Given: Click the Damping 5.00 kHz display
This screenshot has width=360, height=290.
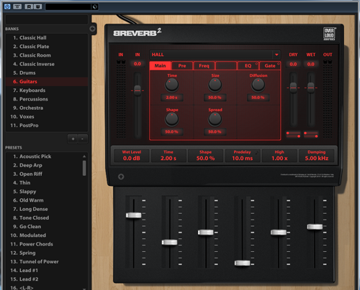Looking at the screenshot, I should coord(317,156).
